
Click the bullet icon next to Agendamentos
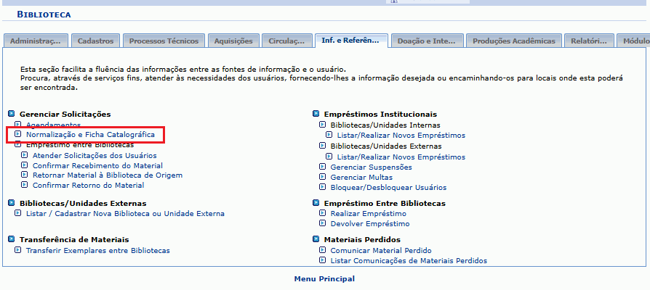click(x=19, y=125)
